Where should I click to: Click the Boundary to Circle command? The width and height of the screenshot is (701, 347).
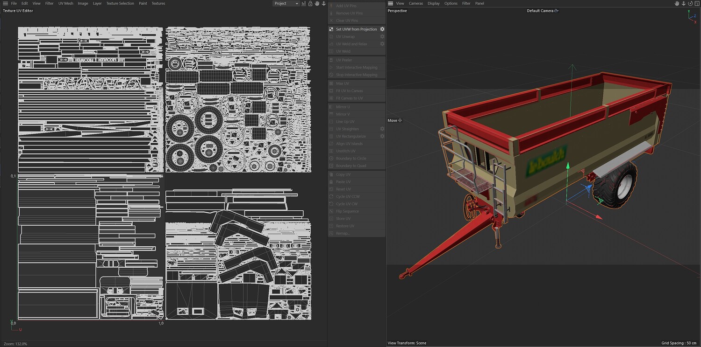point(357,158)
